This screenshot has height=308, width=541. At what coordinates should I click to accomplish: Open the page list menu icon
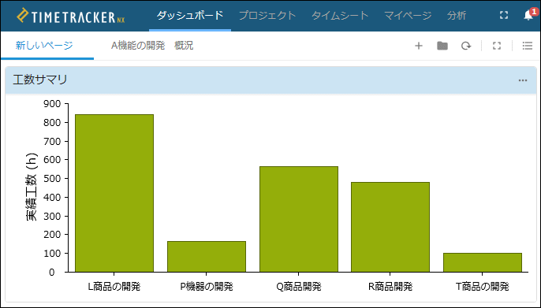click(x=527, y=46)
